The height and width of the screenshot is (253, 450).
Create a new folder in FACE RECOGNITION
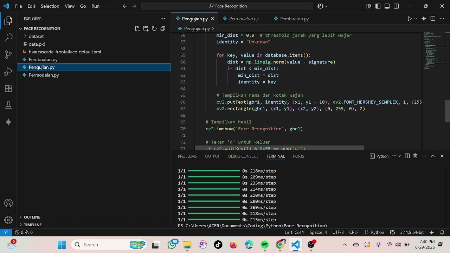coord(146,28)
